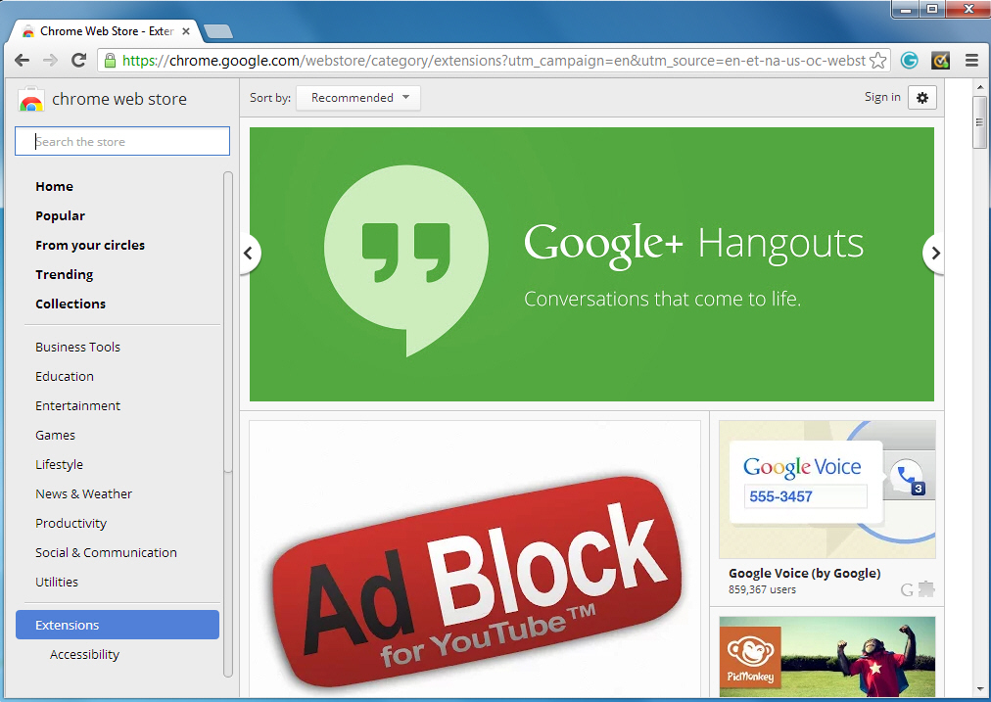Click the Norton extension icon in toolbar

pos(940,60)
